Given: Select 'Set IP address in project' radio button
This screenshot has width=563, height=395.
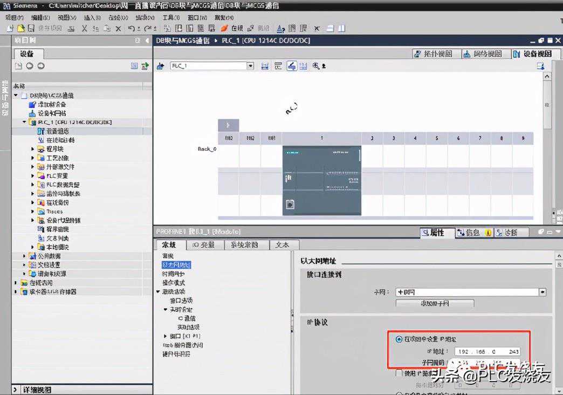Looking at the screenshot, I should click(399, 339).
